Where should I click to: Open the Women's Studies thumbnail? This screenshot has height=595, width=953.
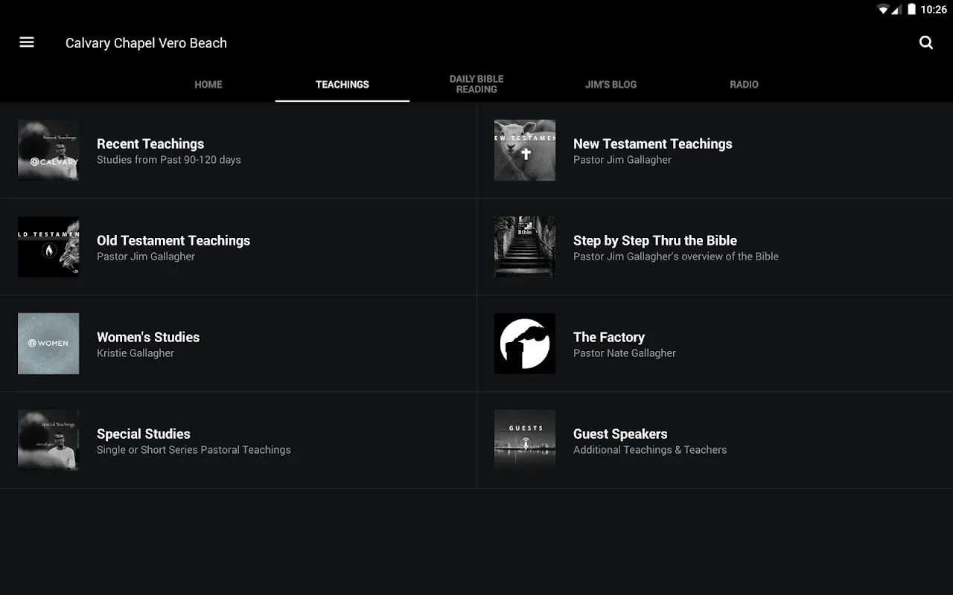coord(48,344)
